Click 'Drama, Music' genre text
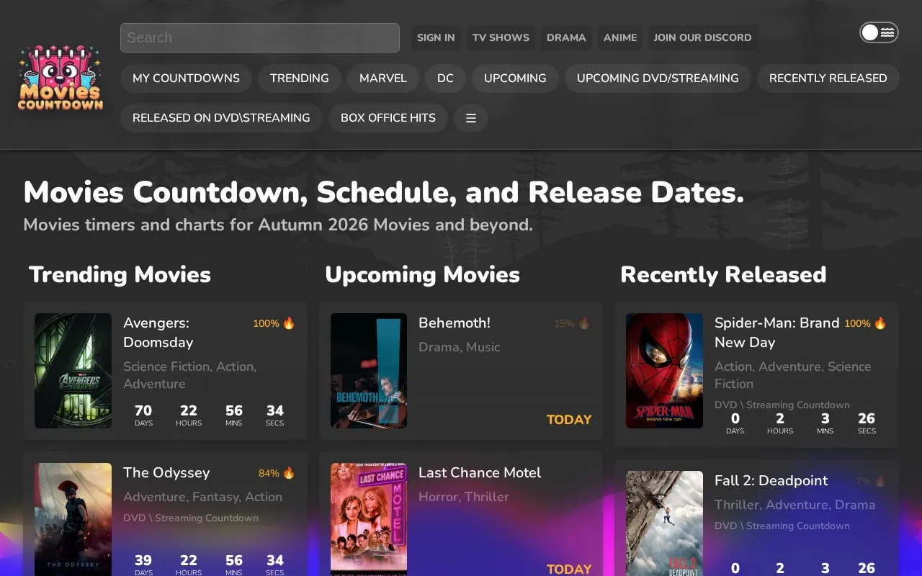 pos(460,347)
